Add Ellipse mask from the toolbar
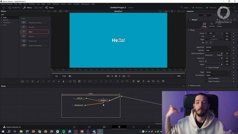Screen dimensions: 238x134 (101, 82)
